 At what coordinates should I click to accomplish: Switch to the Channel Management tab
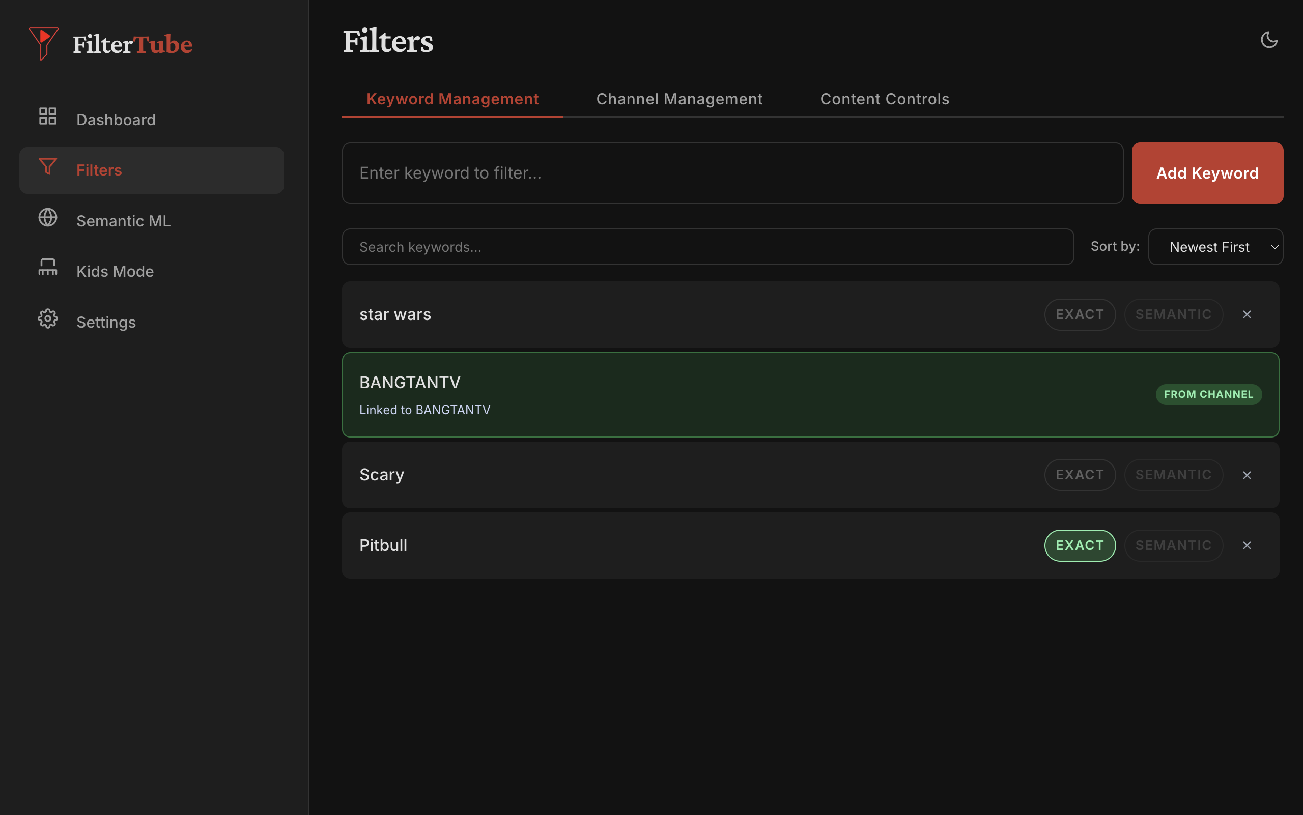pyautogui.click(x=679, y=99)
